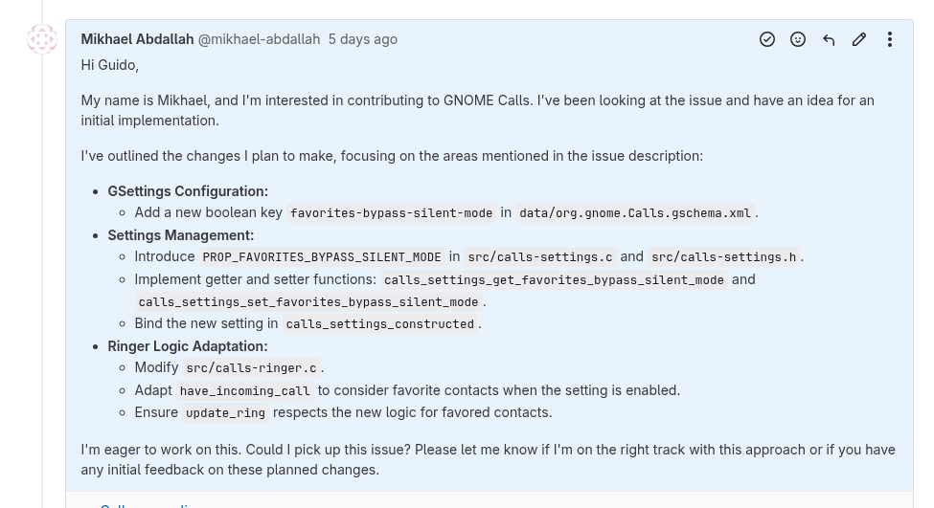Resolve thread using the checkmark circle icon
Screen dimensions: 934x508
[767, 39]
